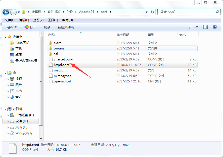This screenshot has height=157, width=223.
Task: Click the sidebar scrollbar up arrow
Action: (x=41, y=34)
